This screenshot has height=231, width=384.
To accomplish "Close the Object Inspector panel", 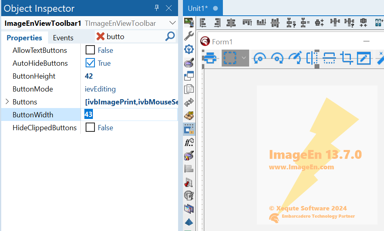I will (x=169, y=8).
